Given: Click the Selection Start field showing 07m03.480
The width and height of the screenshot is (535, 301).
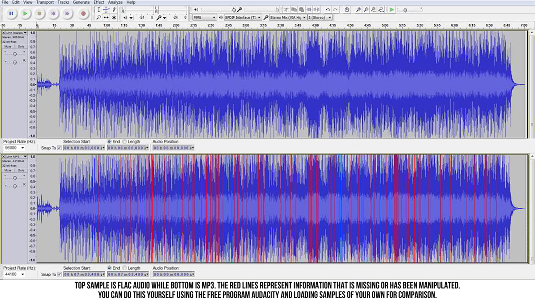Looking at the screenshot, I should tap(84, 274).
